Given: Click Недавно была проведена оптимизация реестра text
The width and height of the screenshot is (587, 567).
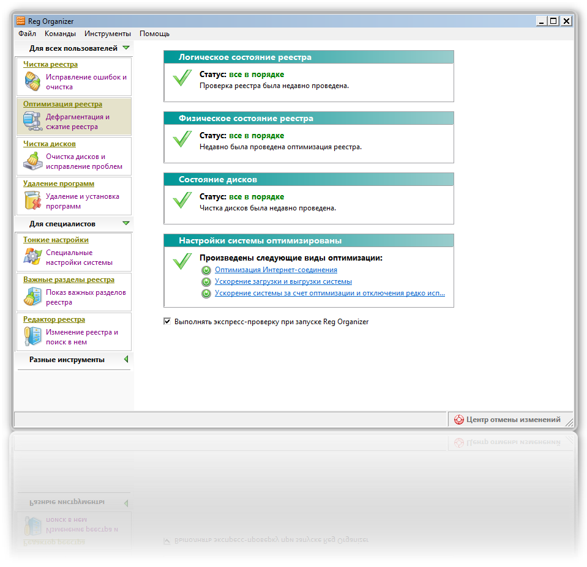Looking at the screenshot, I should pyautogui.click(x=281, y=147).
